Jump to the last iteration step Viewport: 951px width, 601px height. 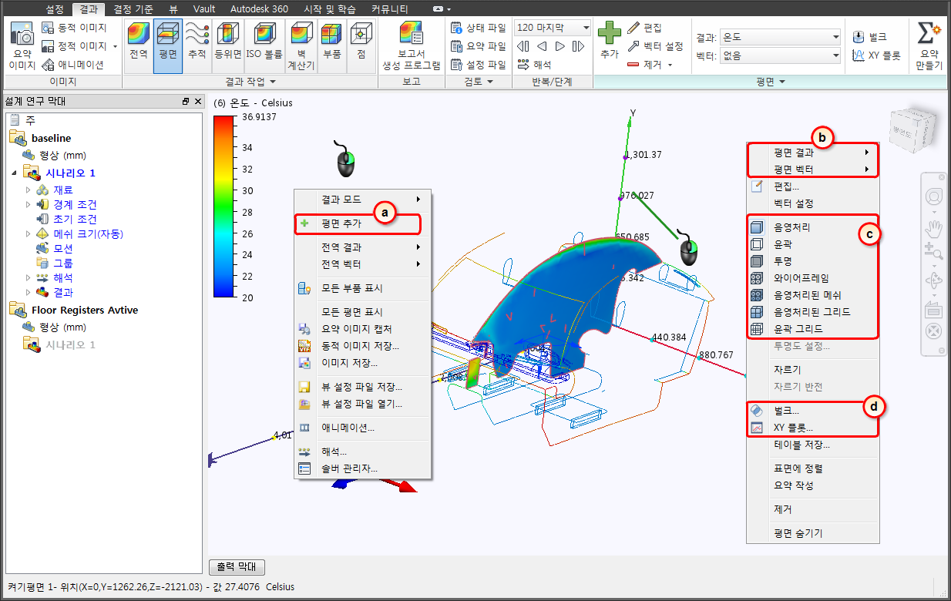click(x=579, y=46)
